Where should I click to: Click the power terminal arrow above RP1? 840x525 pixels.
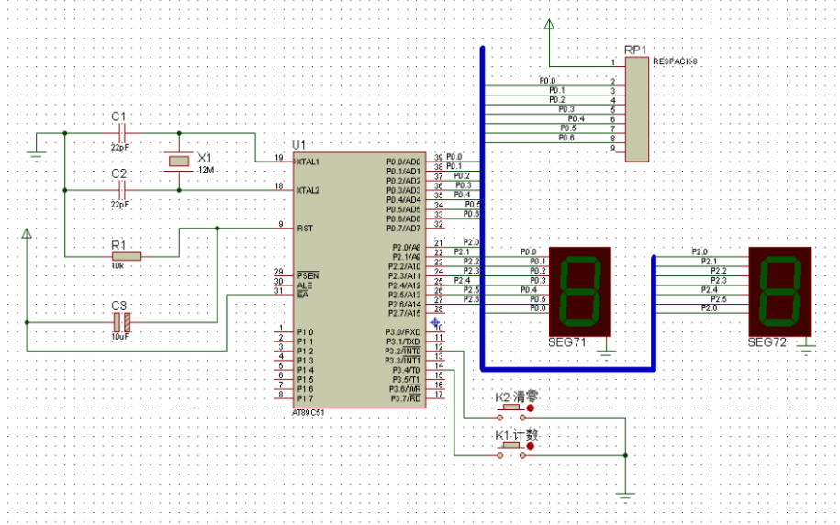pyautogui.click(x=549, y=27)
